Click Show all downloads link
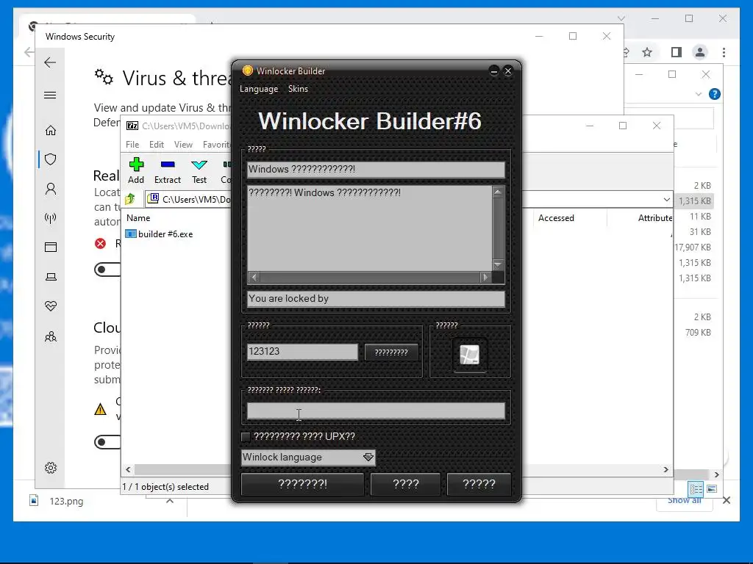The width and height of the screenshot is (753, 564). [x=685, y=501]
